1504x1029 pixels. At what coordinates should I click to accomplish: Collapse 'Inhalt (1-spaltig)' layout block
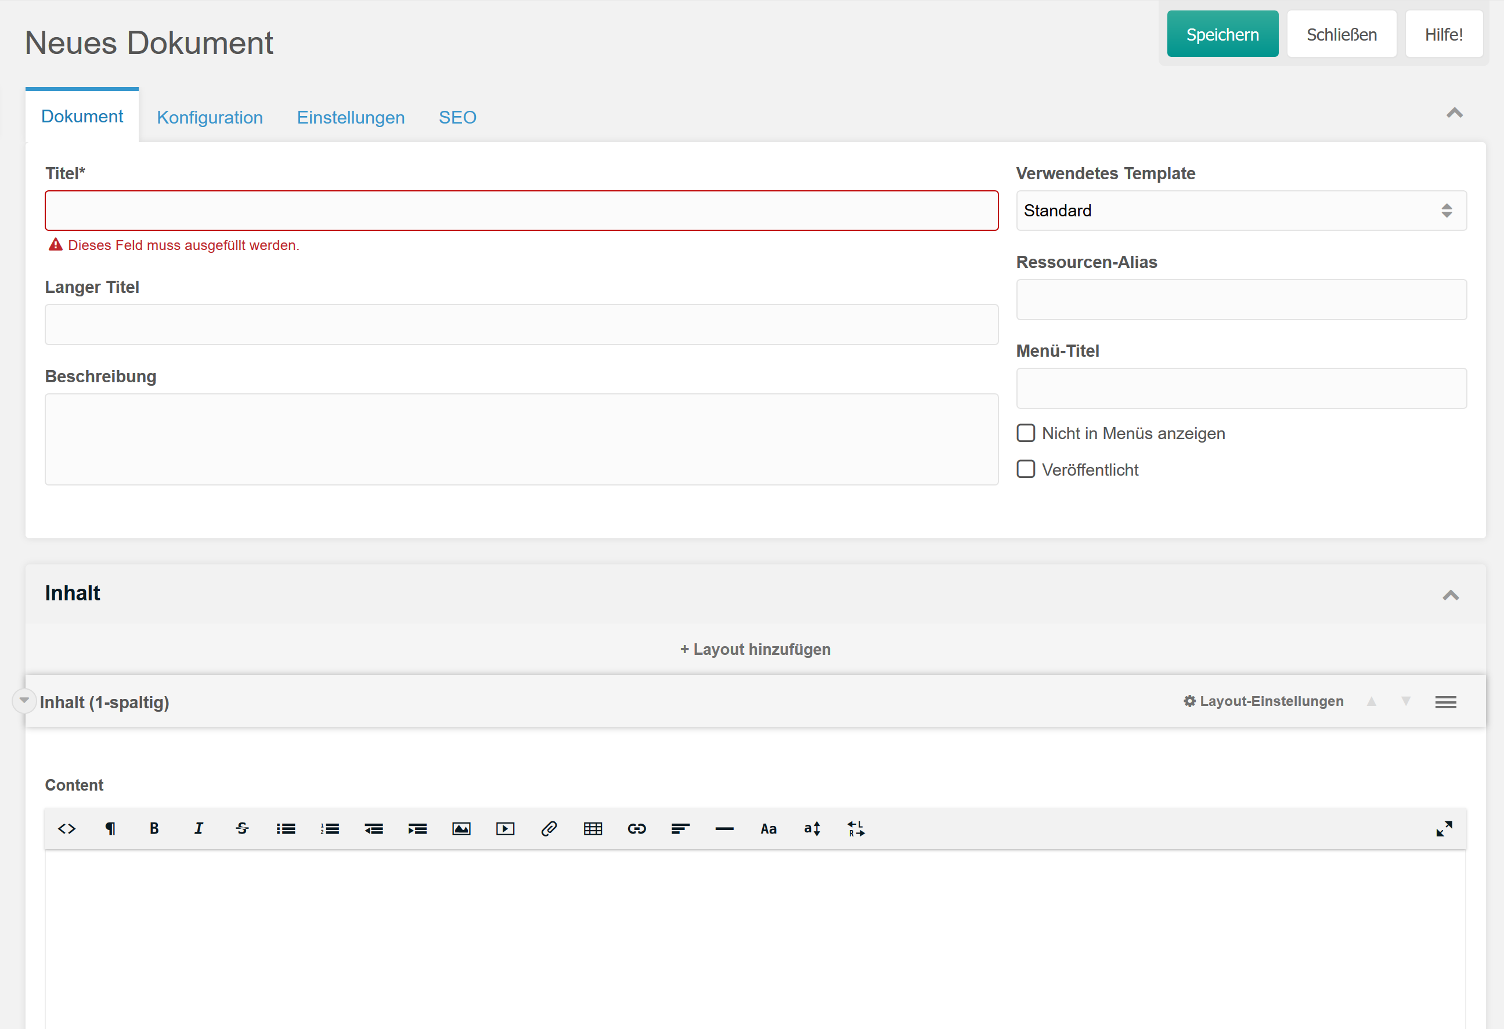tap(24, 701)
